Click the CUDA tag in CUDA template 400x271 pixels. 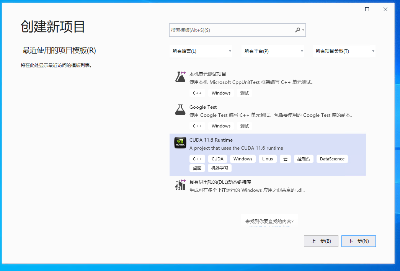(x=217, y=159)
